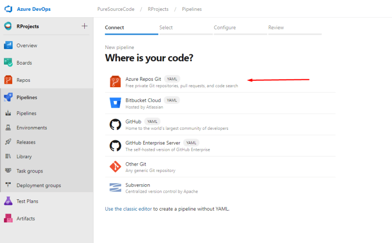Click the Library books icon
The width and height of the screenshot is (392, 243).
(8, 156)
